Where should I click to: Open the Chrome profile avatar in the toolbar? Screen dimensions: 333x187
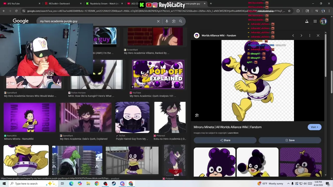click(x=323, y=11)
